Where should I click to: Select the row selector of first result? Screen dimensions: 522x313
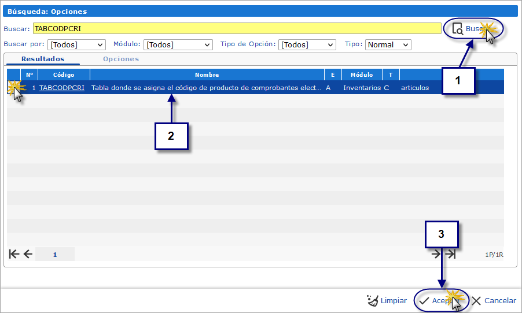14,88
